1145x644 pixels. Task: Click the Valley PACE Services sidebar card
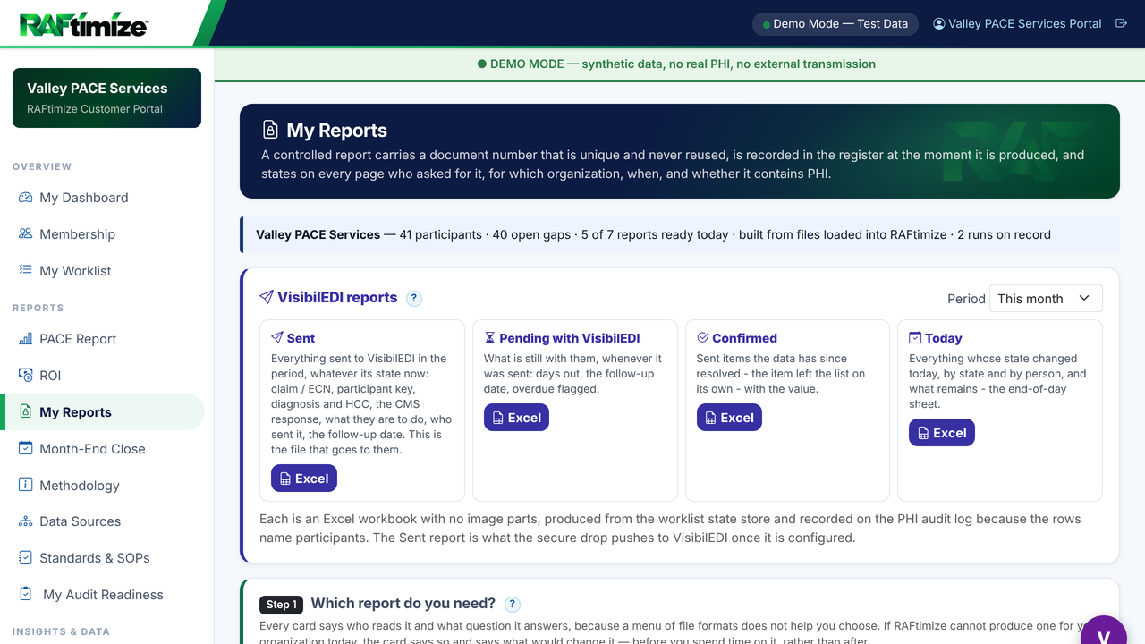(x=106, y=97)
